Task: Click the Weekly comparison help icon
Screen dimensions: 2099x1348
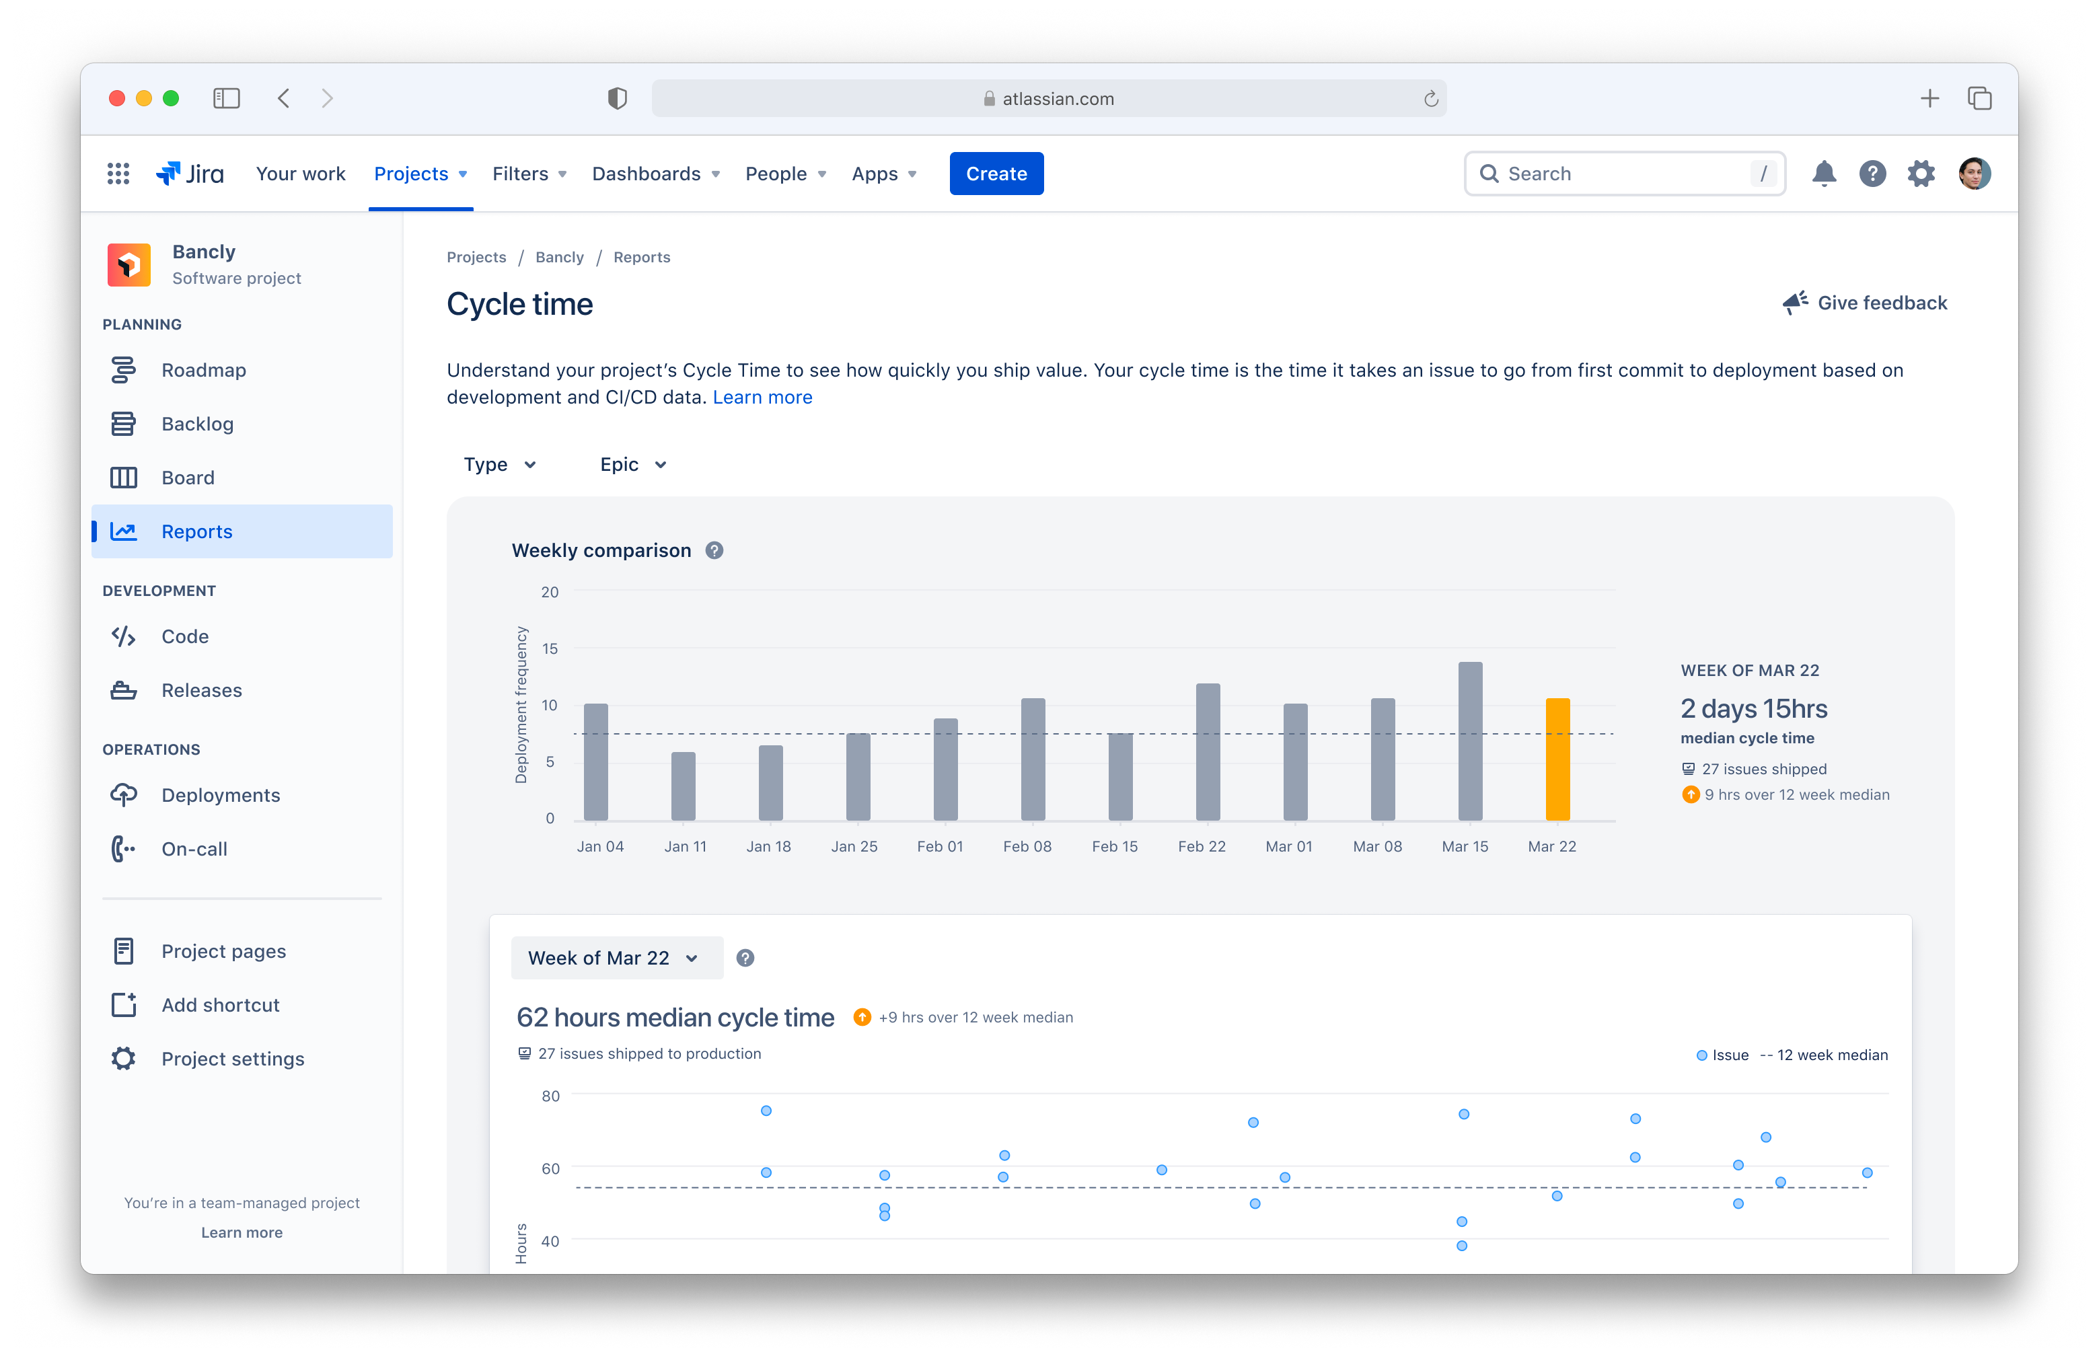Action: point(714,551)
